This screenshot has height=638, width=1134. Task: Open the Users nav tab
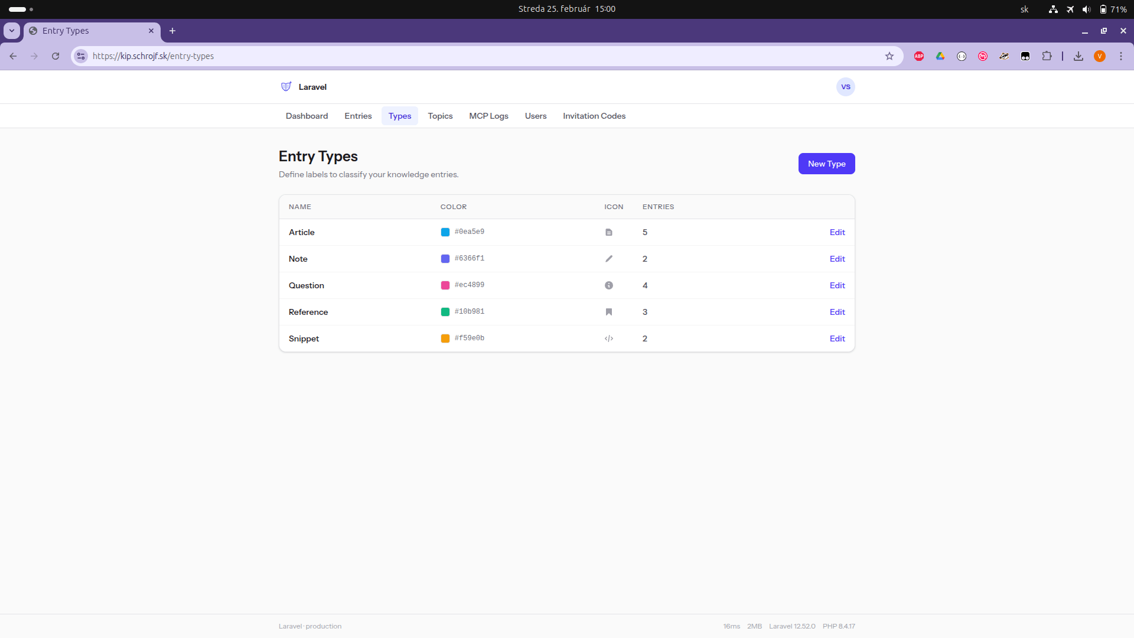tap(536, 116)
